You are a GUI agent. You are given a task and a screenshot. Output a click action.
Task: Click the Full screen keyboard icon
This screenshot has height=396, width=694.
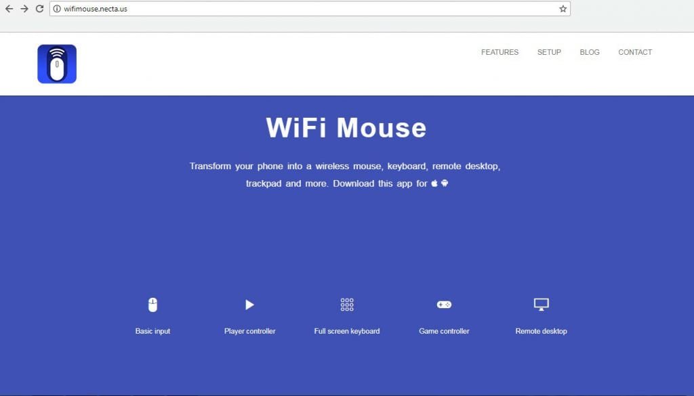tap(346, 304)
